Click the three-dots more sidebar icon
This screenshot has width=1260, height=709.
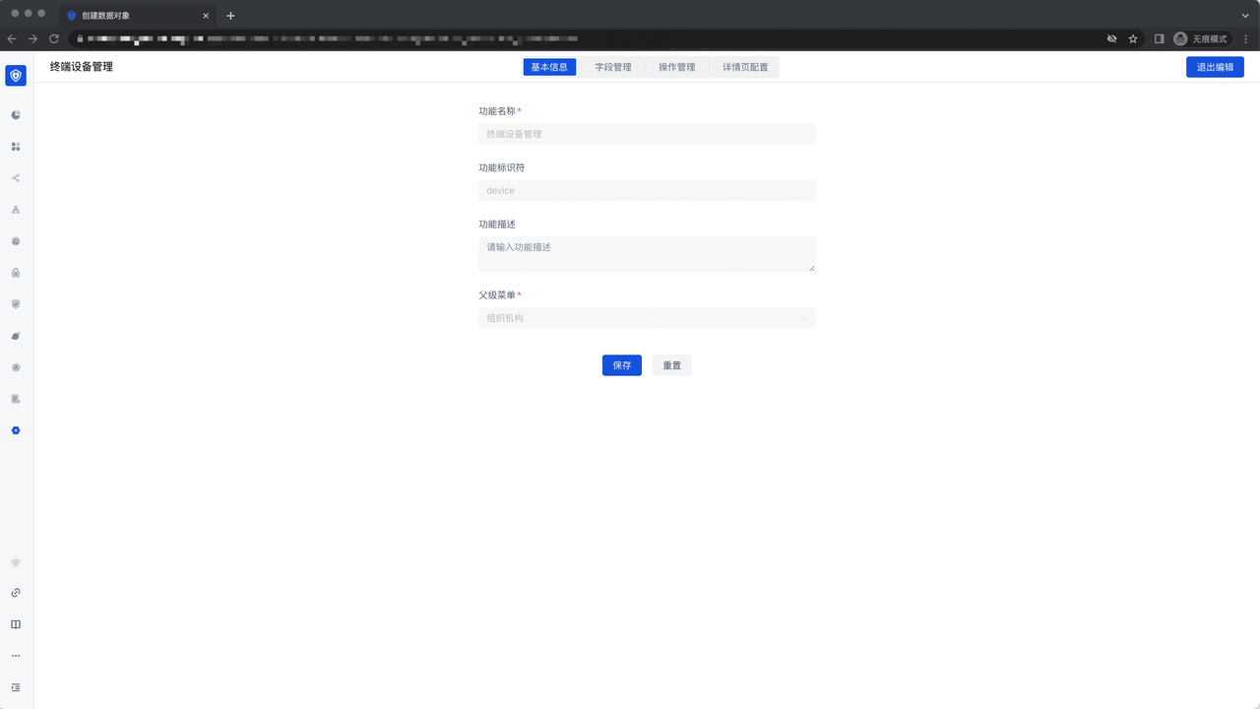pyautogui.click(x=16, y=656)
